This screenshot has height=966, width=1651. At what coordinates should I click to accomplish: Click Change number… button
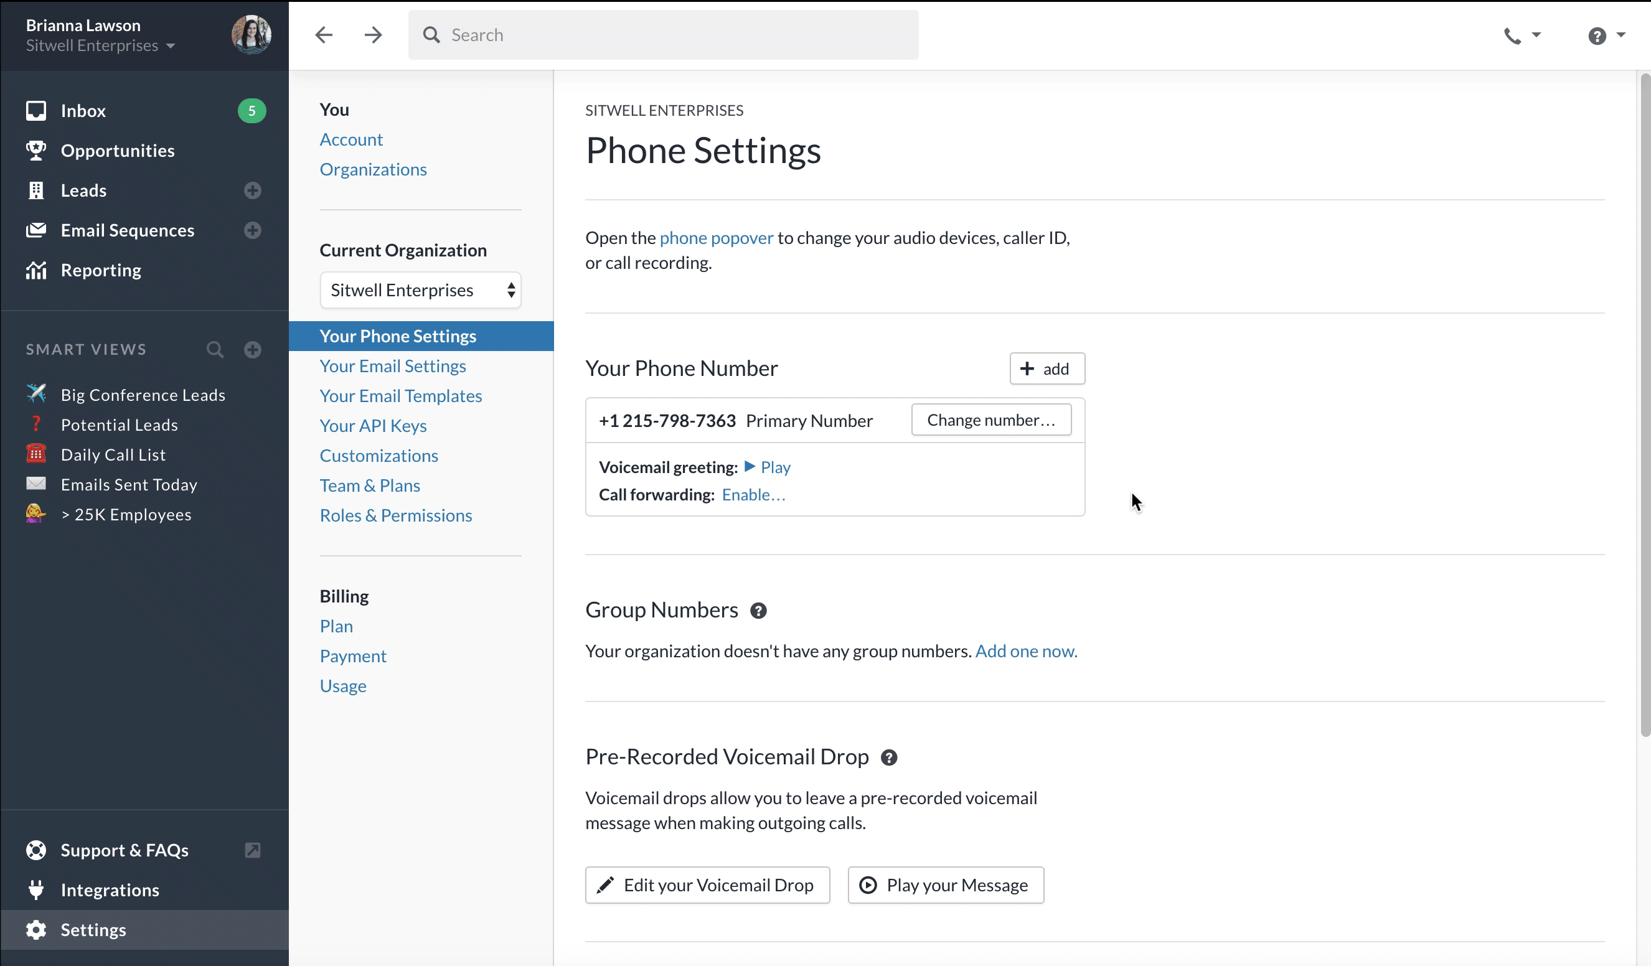tap(990, 420)
